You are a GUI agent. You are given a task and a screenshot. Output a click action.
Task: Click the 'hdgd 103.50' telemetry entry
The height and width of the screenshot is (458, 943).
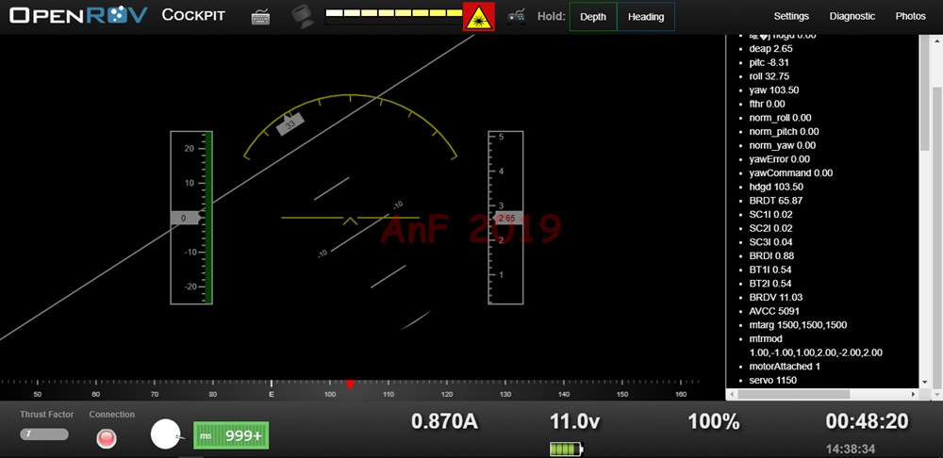(x=776, y=187)
